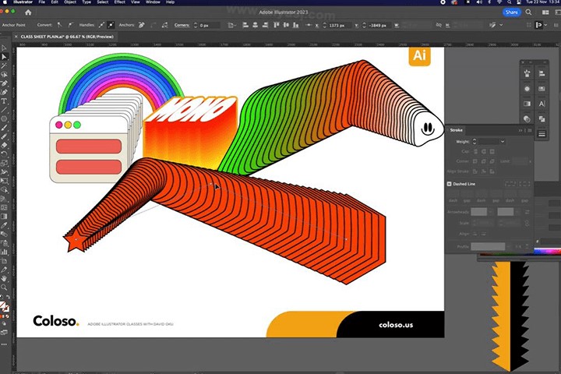The height and width of the screenshot is (374, 561).
Task: Enable the Dashed Line checkbox
Action: click(450, 184)
